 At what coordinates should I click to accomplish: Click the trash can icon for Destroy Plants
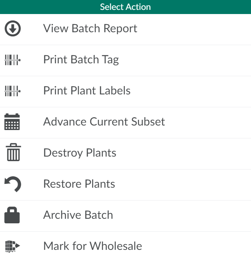(13, 153)
